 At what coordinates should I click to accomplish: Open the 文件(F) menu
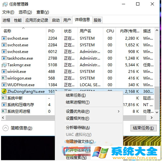[8, 12]
